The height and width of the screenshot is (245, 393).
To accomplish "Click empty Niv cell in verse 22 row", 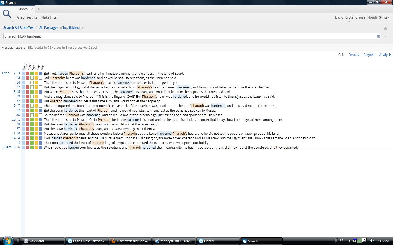I will point(41,87).
